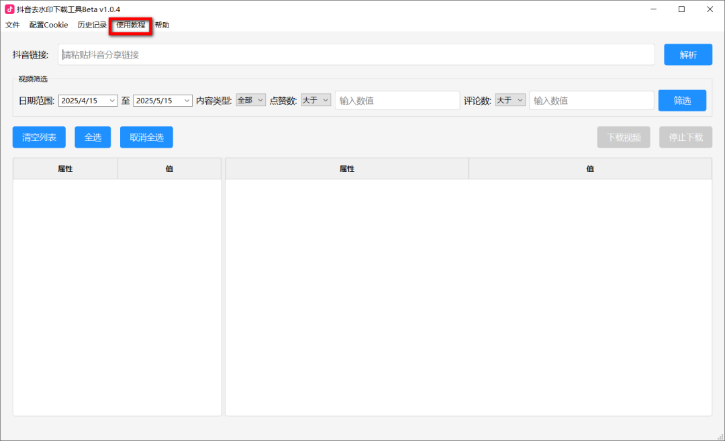
Task: Click the left table 值 column header
Action: [x=169, y=168]
